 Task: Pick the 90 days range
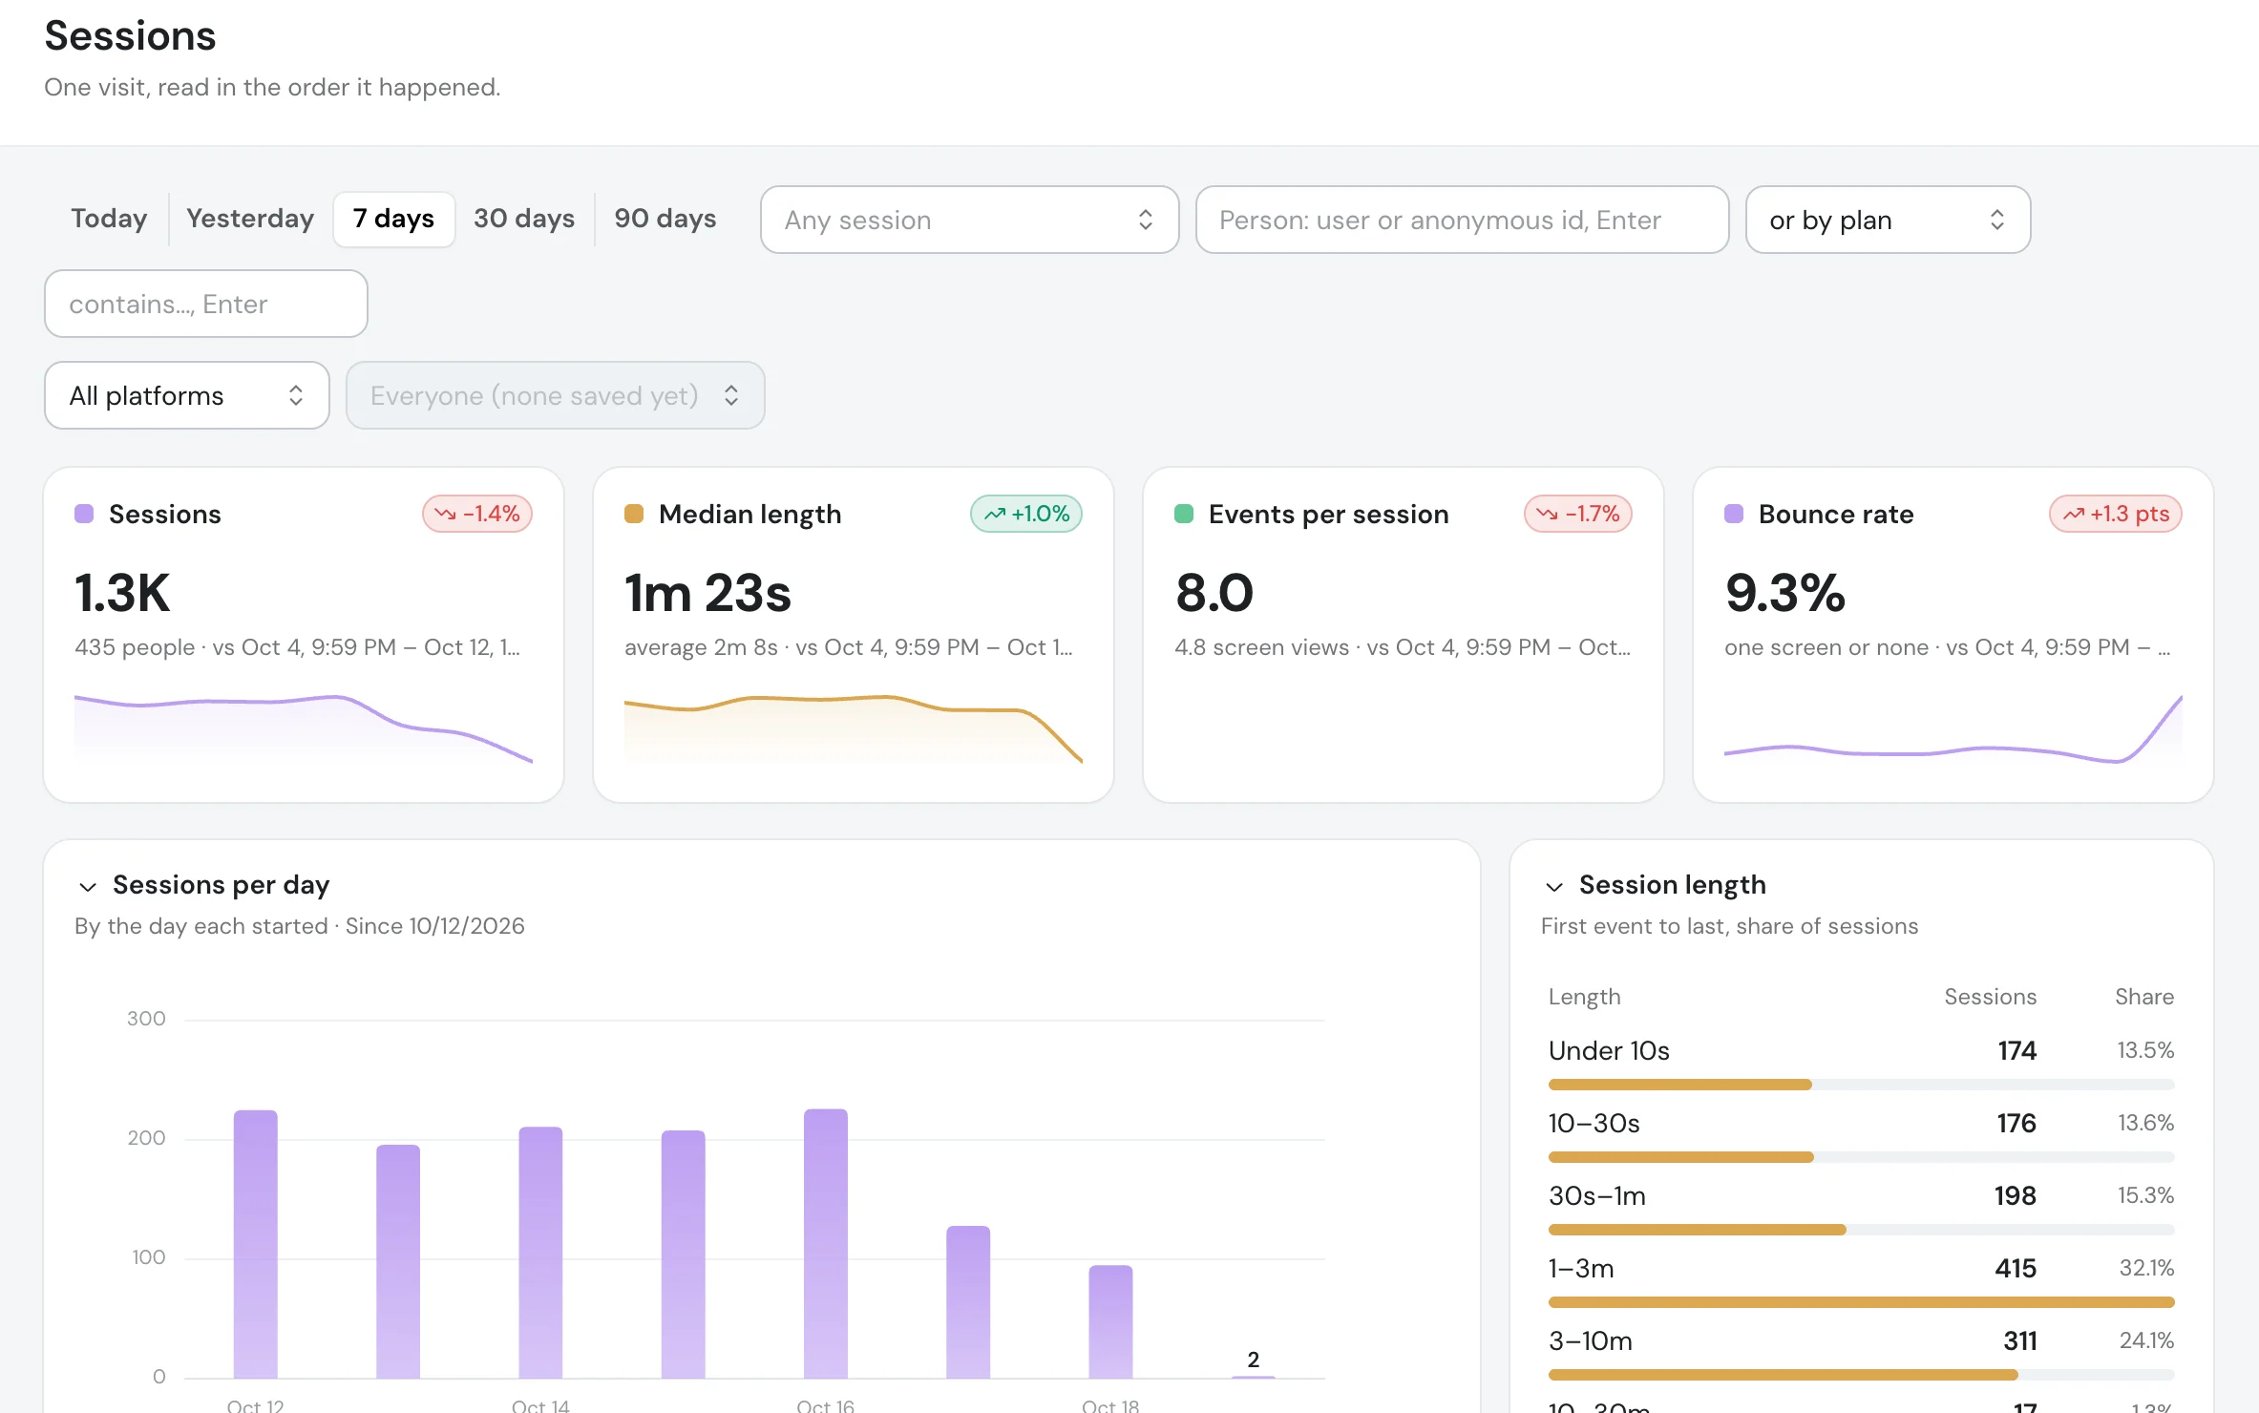pyautogui.click(x=665, y=219)
